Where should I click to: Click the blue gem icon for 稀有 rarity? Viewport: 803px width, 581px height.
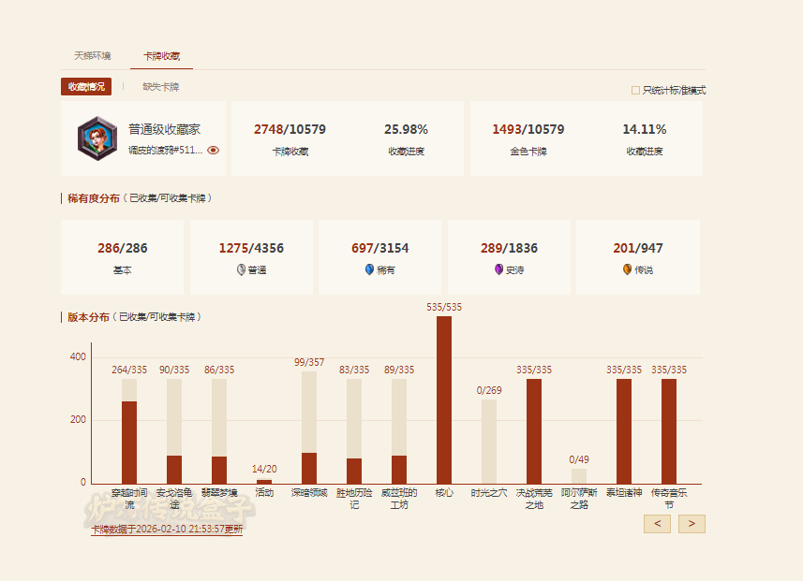tap(369, 269)
